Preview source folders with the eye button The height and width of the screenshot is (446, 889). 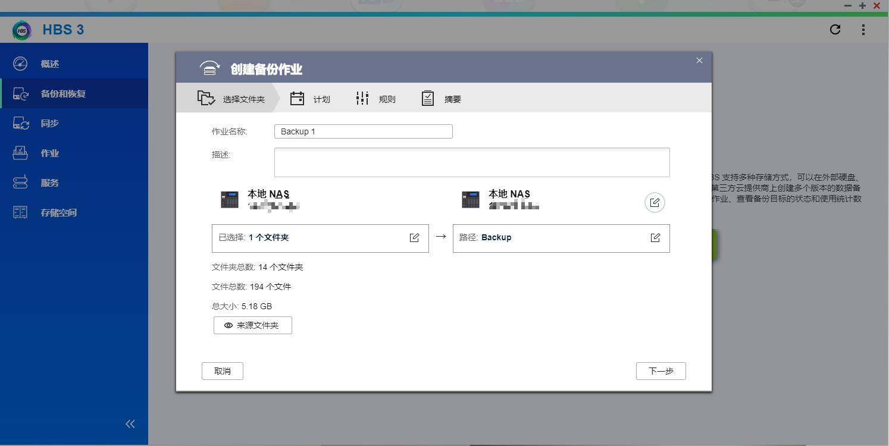(252, 325)
